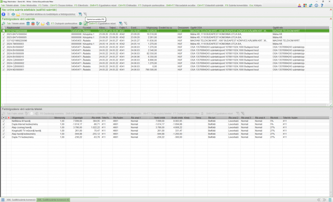Image resolution: width=333 pixels, height=202 pixels.
Task: Click F7: Oszlopok szerkesztése in invoice toolbar
Action: click(x=64, y=24)
